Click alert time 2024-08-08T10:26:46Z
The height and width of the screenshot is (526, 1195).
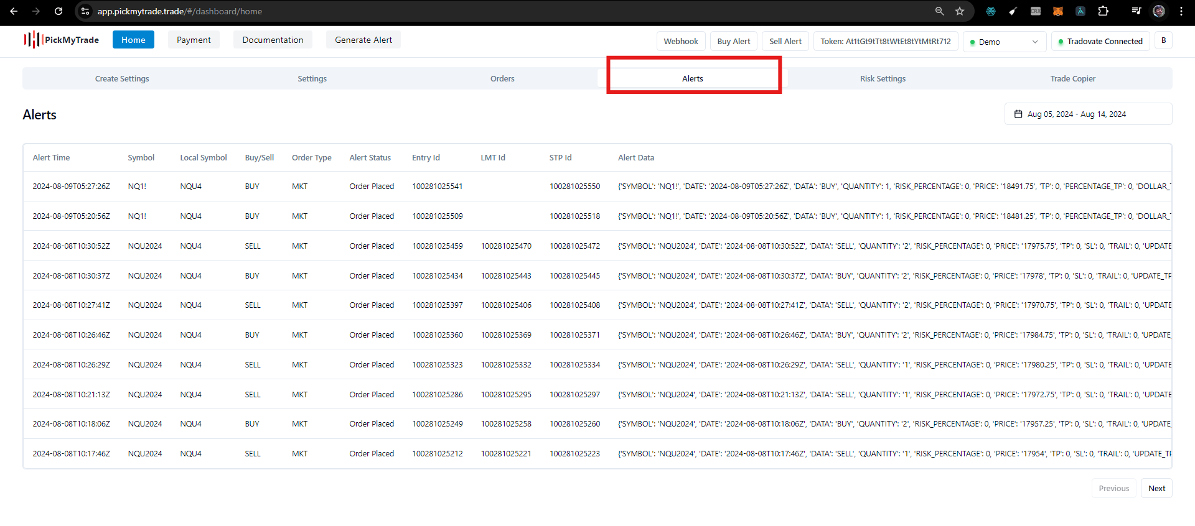(71, 335)
